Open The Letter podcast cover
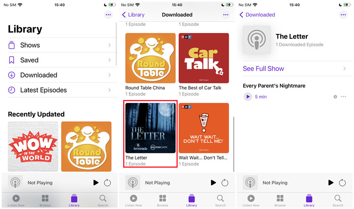Image resolution: width=354 pixels, height=209 pixels. coord(151,128)
